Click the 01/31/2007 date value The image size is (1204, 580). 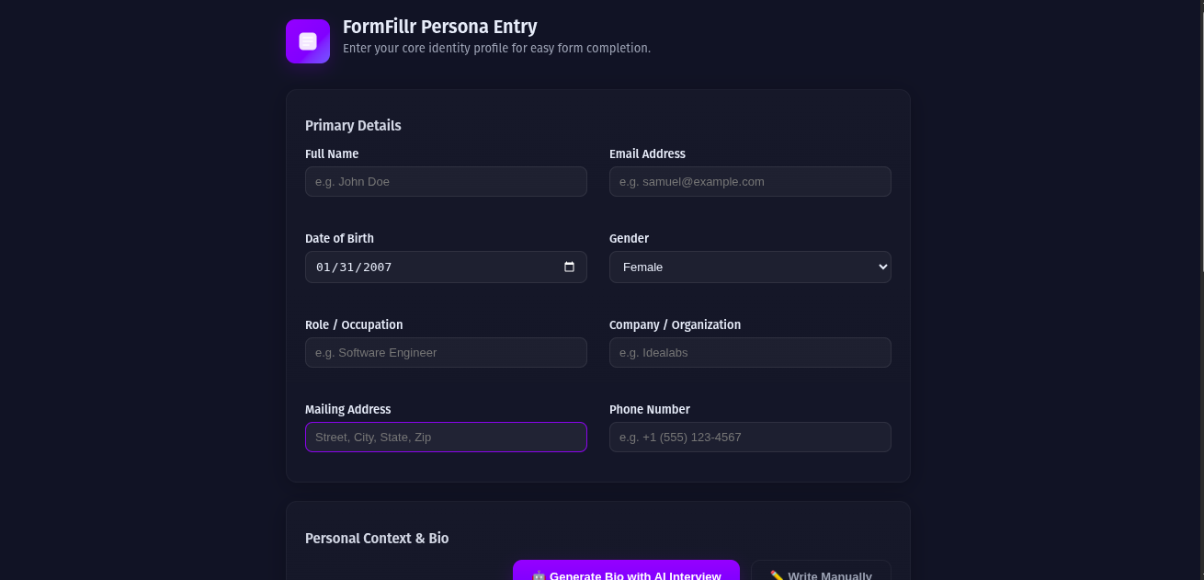pos(353,267)
